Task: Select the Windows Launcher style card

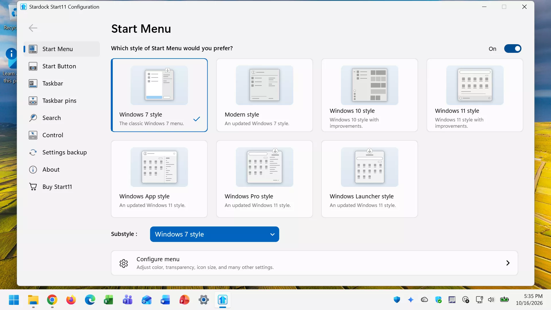Action: tap(370, 179)
